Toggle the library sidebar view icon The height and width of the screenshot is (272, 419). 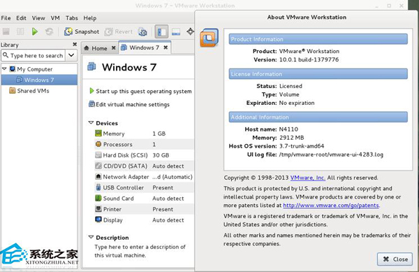[x=162, y=32]
